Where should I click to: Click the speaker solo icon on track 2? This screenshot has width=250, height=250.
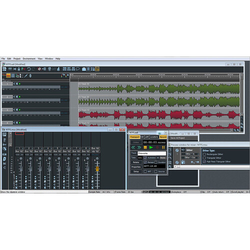tap(14, 96)
